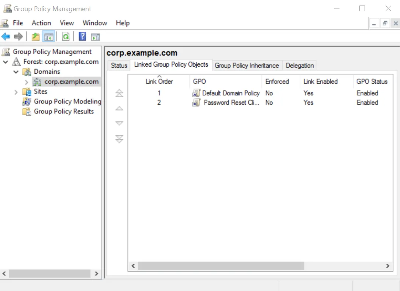Open the View menu

pos(67,23)
